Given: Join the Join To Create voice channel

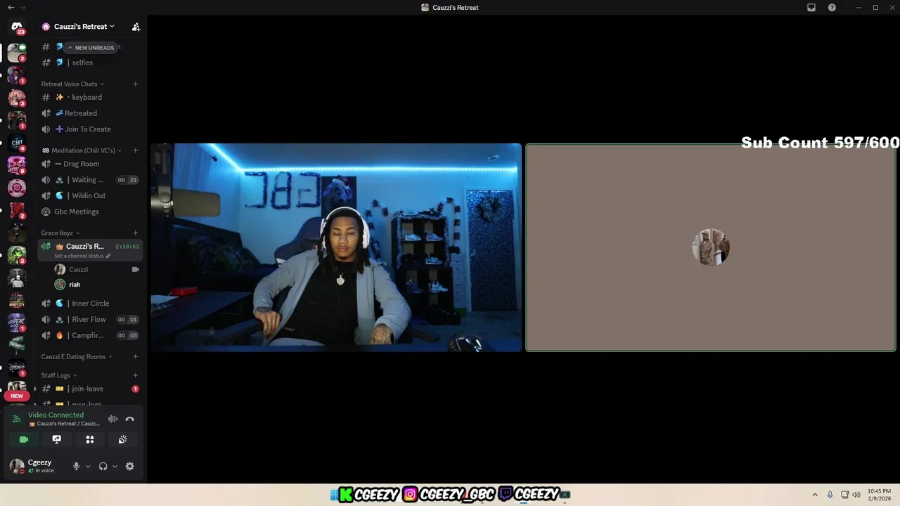Looking at the screenshot, I should [x=91, y=129].
